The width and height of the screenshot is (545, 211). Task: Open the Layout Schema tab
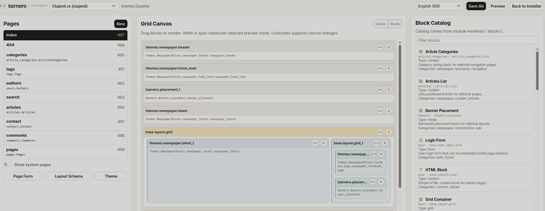tap(69, 176)
